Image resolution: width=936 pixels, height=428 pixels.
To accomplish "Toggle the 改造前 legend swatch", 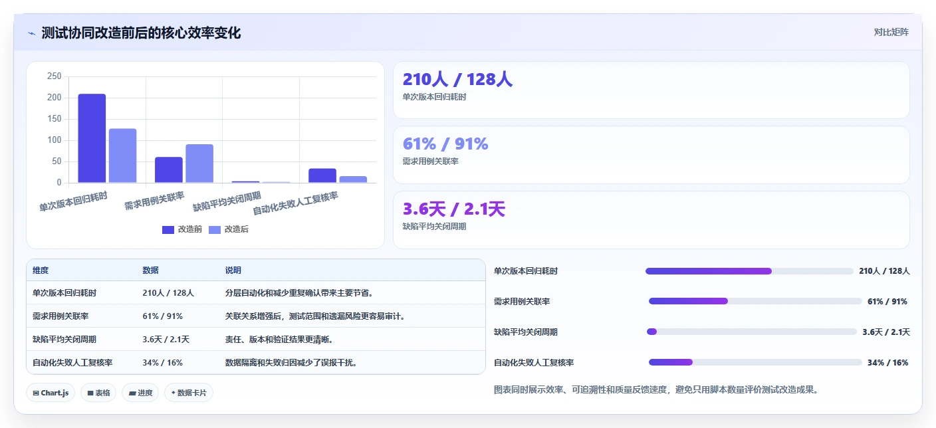I will point(168,229).
